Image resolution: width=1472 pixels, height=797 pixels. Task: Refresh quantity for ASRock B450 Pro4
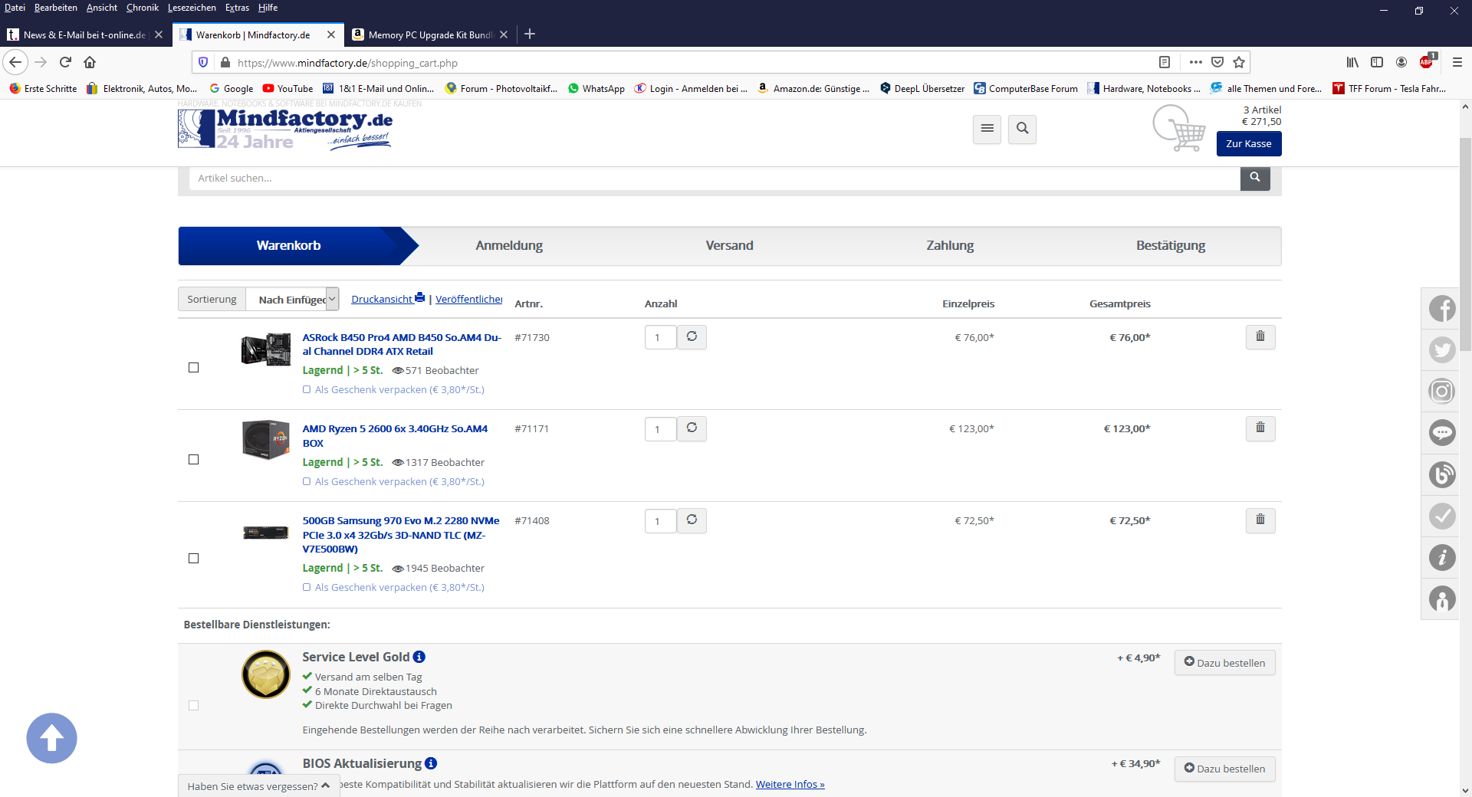coord(692,337)
